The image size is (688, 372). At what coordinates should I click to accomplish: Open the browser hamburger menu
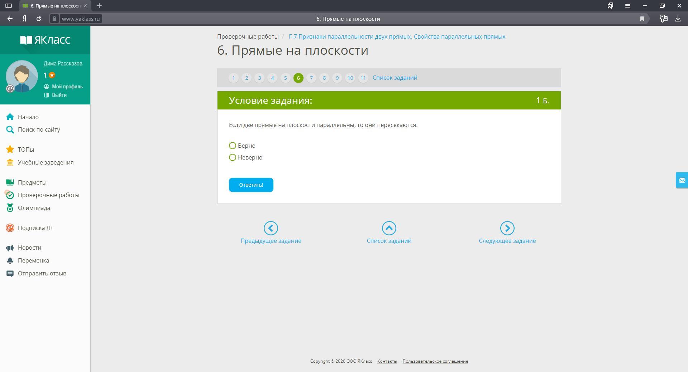[x=628, y=6]
